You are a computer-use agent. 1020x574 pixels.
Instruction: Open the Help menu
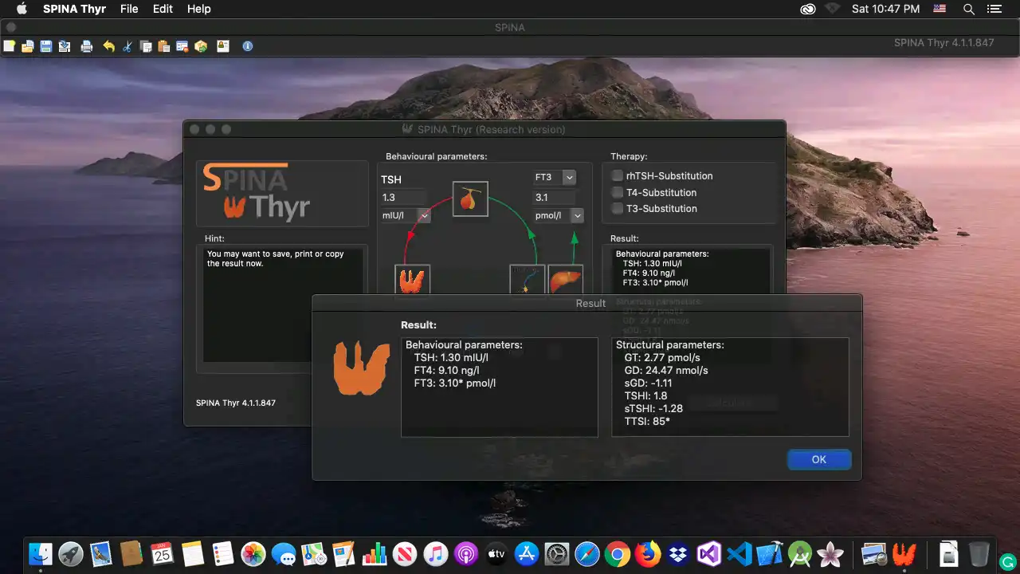(199, 9)
